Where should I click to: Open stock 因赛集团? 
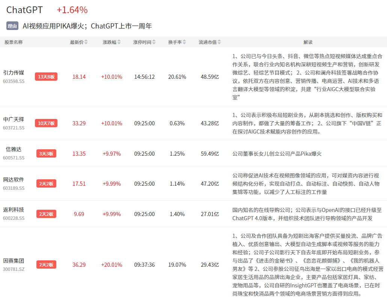point(14,261)
